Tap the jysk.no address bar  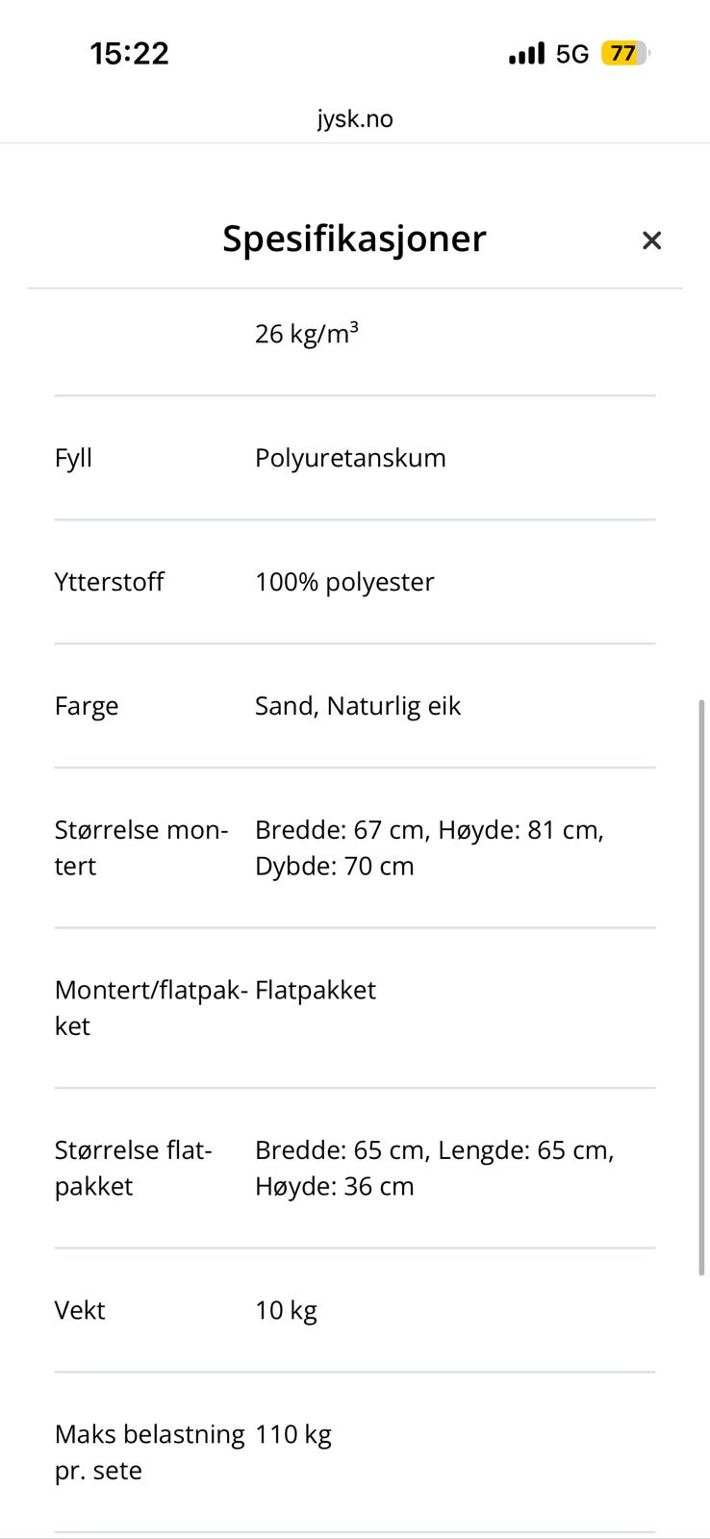tap(355, 119)
